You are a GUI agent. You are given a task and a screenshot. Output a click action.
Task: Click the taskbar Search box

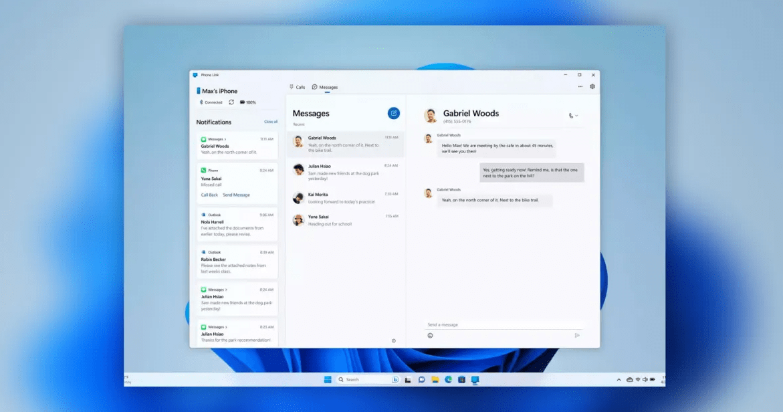coord(368,379)
